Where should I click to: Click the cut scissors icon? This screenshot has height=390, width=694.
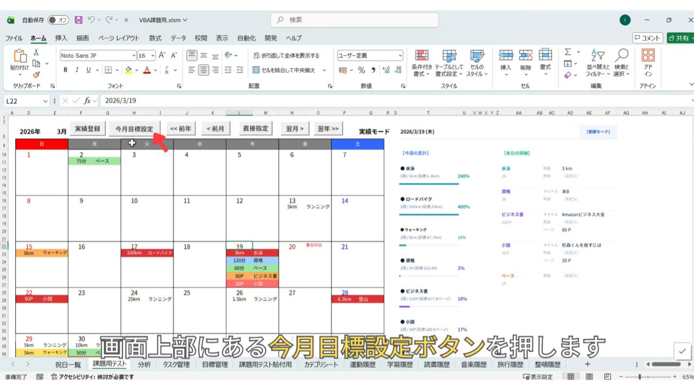click(36, 53)
